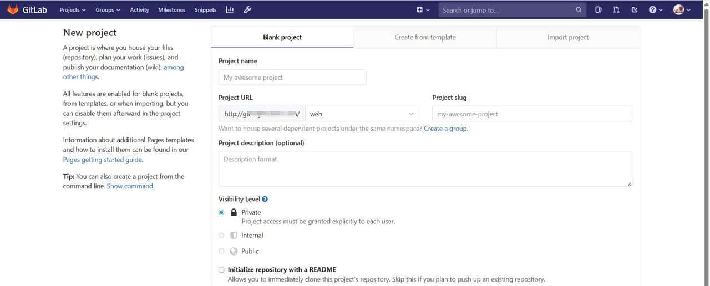The width and height of the screenshot is (710, 286).
Task: Open the Pages getting started guide link
Action: tap(103, 160)
